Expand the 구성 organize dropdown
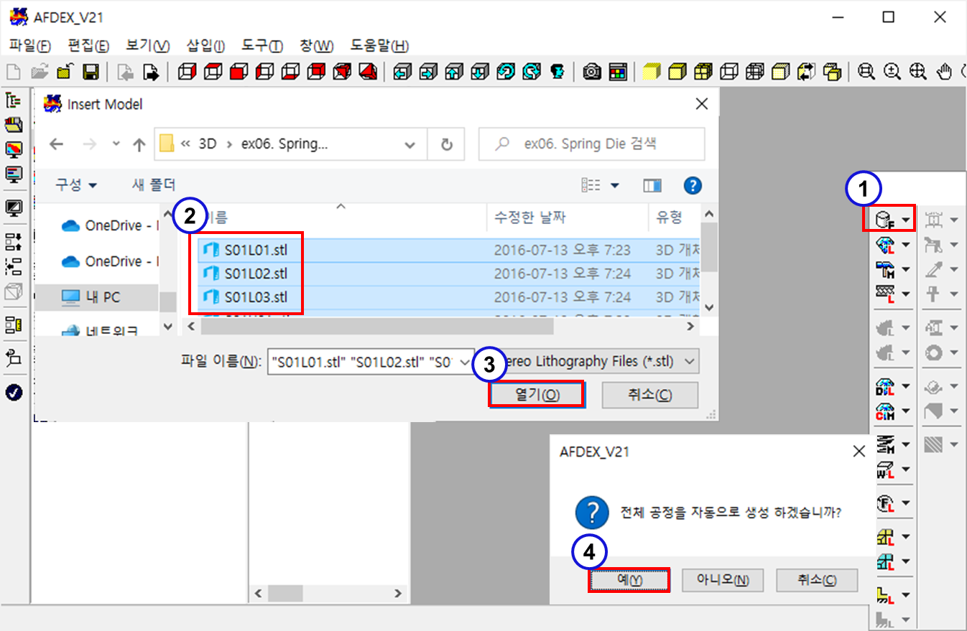967x631 pixels. [77, 185]
